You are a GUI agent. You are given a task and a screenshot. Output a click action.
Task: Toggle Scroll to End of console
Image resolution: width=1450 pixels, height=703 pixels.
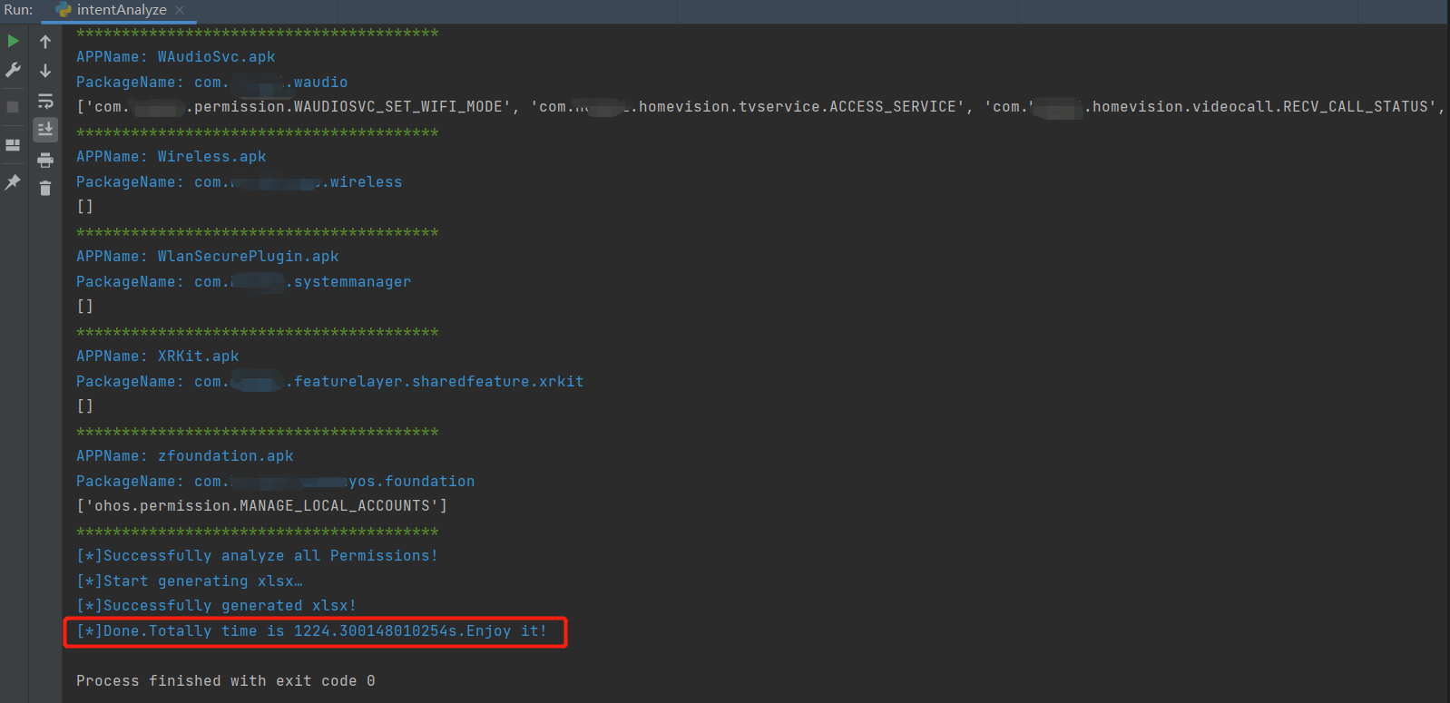[45, 130]
